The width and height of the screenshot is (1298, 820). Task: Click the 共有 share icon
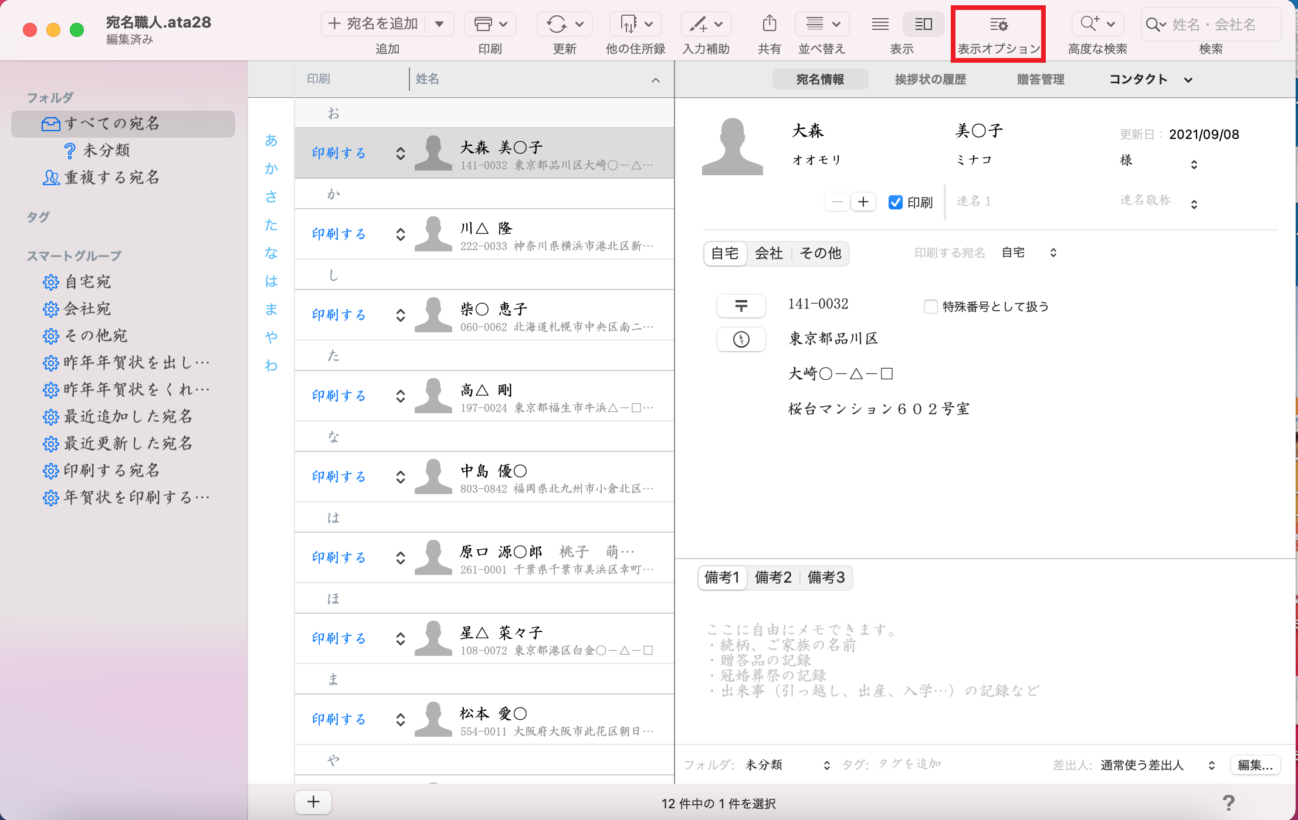(769, 24)
